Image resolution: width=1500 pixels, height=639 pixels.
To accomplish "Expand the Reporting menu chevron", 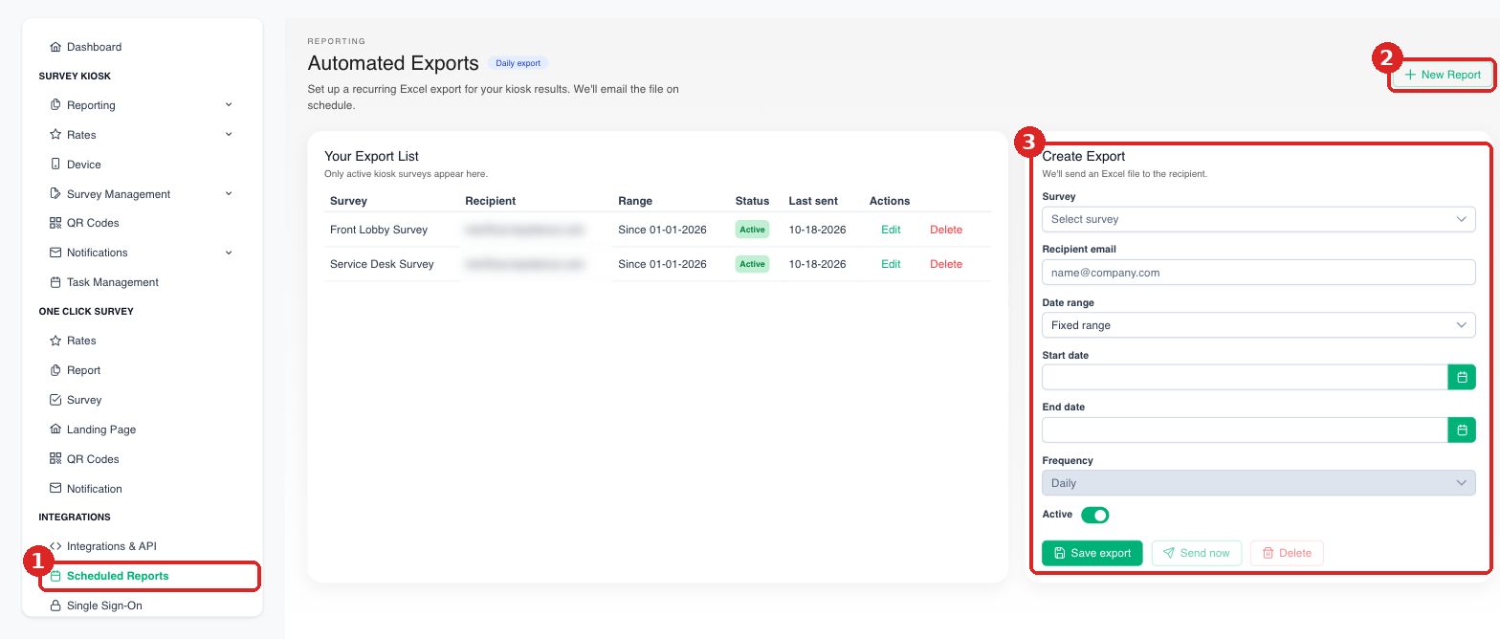I will point(229,104).
